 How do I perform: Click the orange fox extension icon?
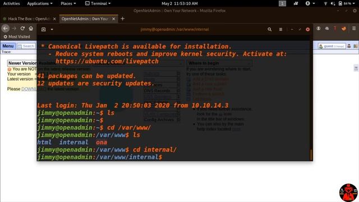click(344, 29)
